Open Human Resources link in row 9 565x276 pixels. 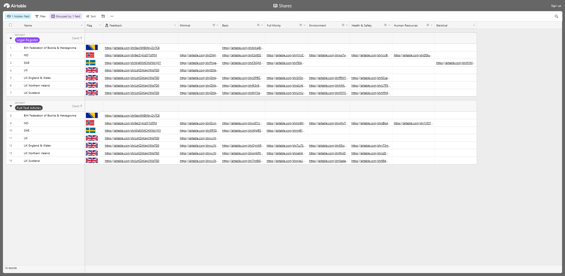tap(413, 123)
